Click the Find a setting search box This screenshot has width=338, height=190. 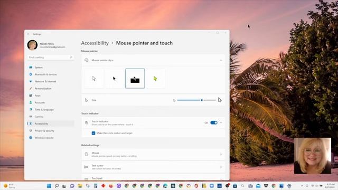51,58
